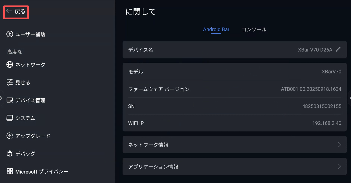Open the アップグレード upload icon
Viewport: 351px width, 183px height.
(x=10, y=136)
